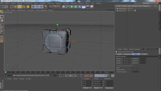The width and height of the screenshot is (161, 91).
Task: Select the second cube object in object manager
Action: coord(122,11)
